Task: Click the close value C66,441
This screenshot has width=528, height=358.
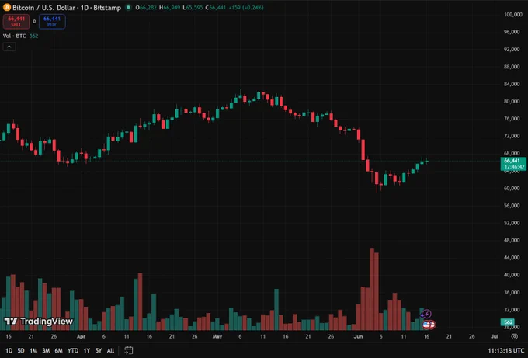Action: click(x=216, y=8)
